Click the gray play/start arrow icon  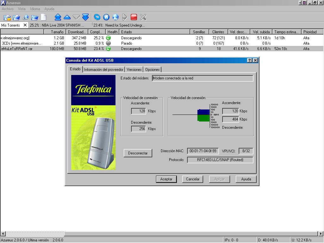coord(125,17)
